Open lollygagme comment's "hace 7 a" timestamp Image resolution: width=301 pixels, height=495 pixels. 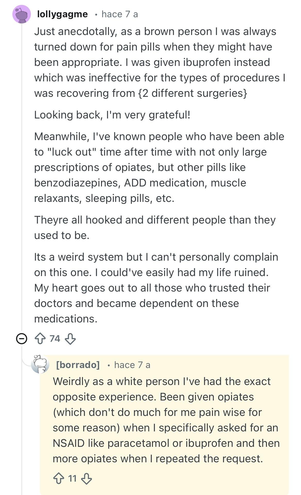[120, 14]
